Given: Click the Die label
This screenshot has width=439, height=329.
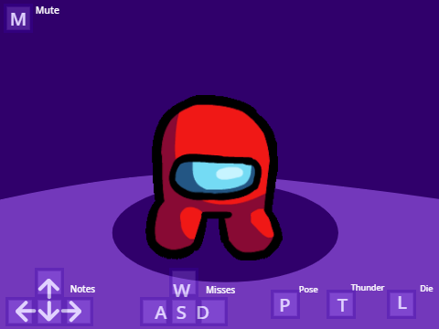Looking at the screenshot, I should [426, 289].
